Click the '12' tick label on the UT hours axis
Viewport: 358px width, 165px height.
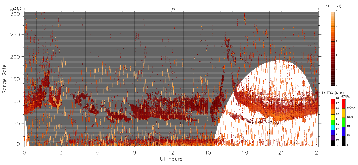coord(171,152)
